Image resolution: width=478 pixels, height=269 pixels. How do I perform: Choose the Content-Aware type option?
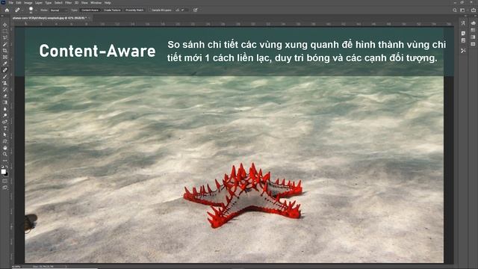(x=90, y=10)
